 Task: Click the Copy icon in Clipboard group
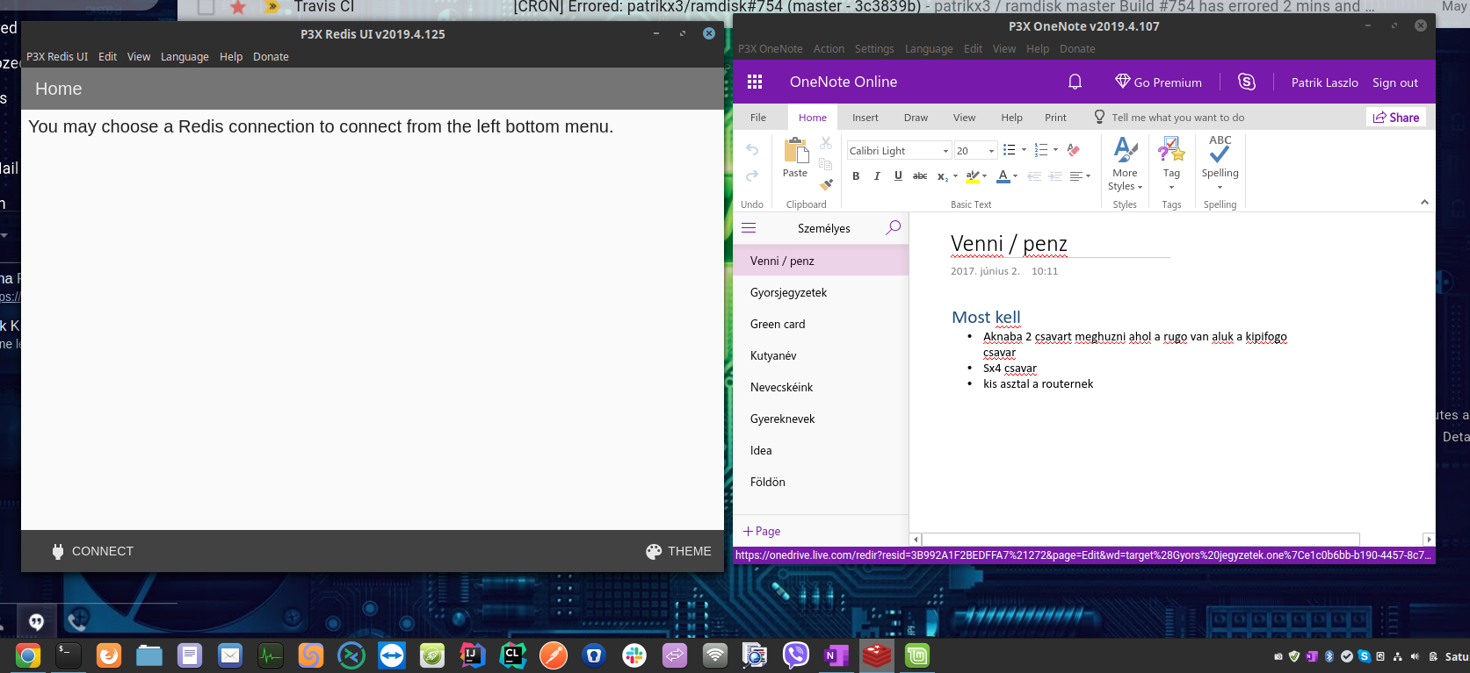point(826,163)
